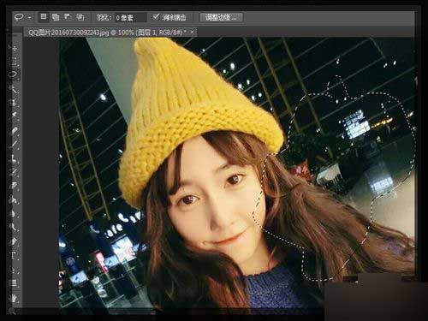Screen dimensions: 428x321
Task: Choose New Selection mode icon
Action: point(44,17)
